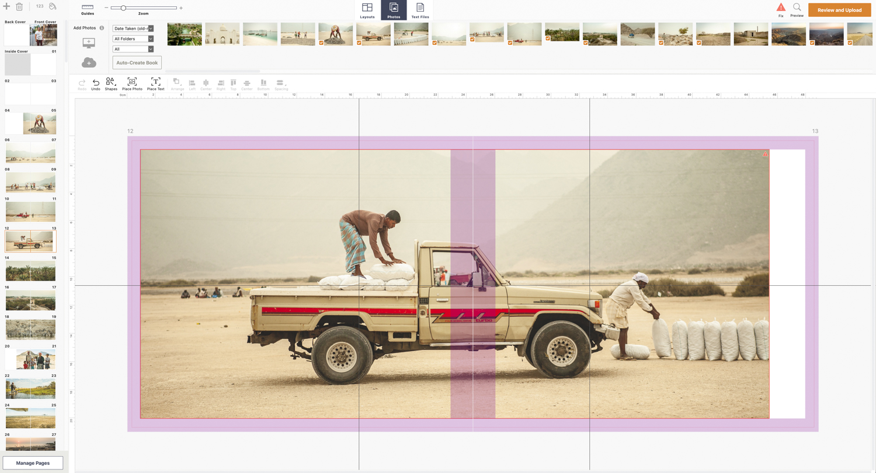Open Preview with the magnifier icon
This screenshot has width=876, height=473.
pyautogui.click(x=797, y=7)
